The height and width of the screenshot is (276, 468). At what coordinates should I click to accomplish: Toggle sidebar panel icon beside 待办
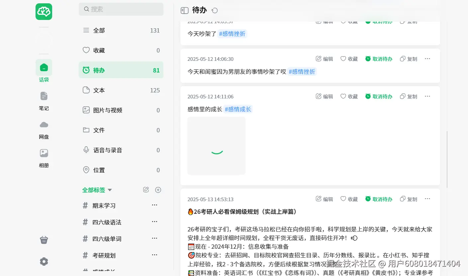184,11
